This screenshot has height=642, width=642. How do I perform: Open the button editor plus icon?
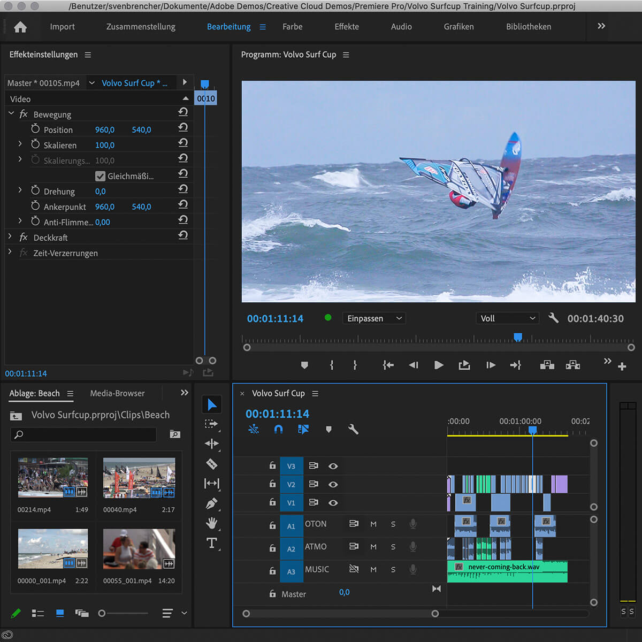pyautogui.click(x=622, y=366)
